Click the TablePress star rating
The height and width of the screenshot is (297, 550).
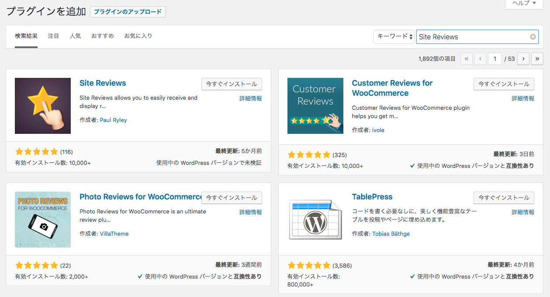click(x=309, y=266)
